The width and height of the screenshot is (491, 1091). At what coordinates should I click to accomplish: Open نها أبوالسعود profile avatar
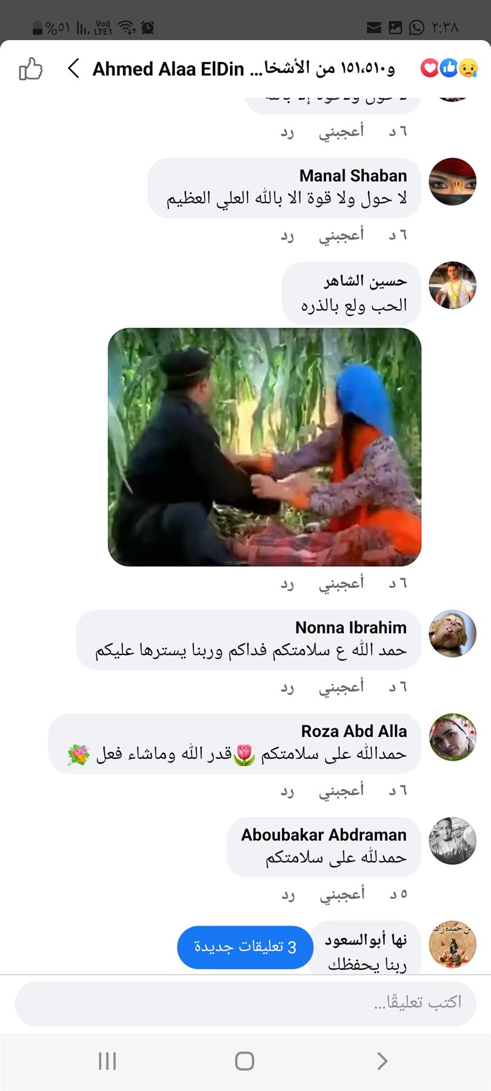click(x=452, y=944)
